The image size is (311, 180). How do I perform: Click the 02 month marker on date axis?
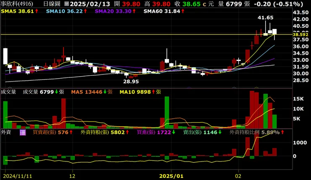[x=238, y=176]
